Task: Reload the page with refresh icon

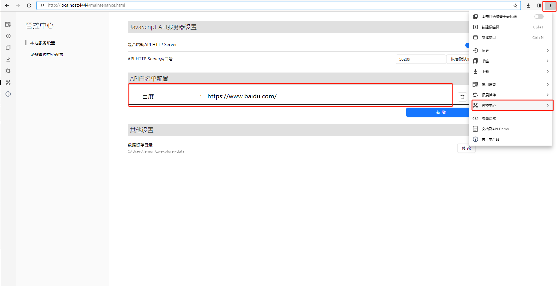Action: pos(29,6)
